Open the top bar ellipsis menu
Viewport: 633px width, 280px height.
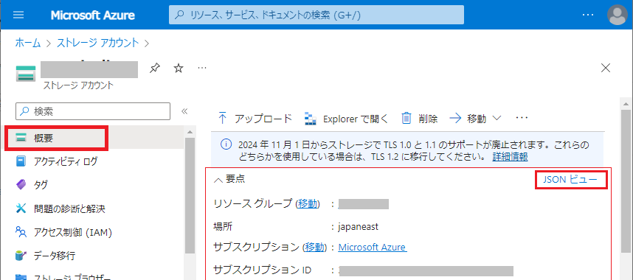click(x=588, y=15)
